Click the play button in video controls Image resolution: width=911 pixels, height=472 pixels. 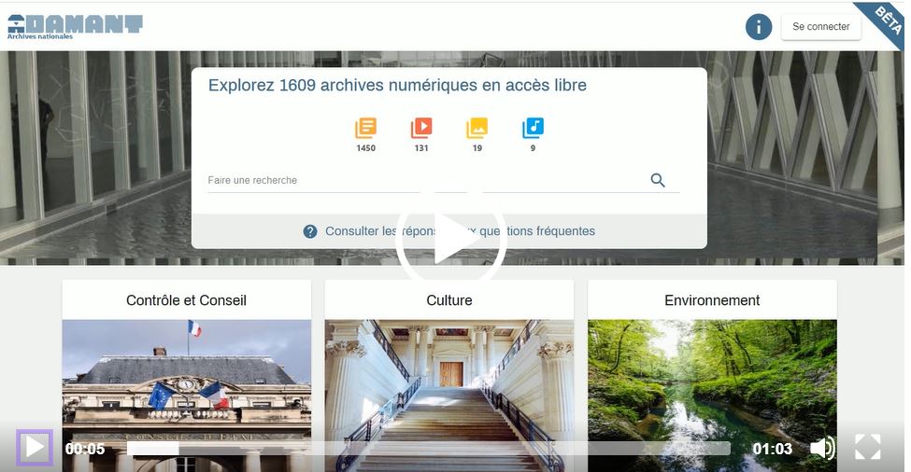tap(35, 448)
